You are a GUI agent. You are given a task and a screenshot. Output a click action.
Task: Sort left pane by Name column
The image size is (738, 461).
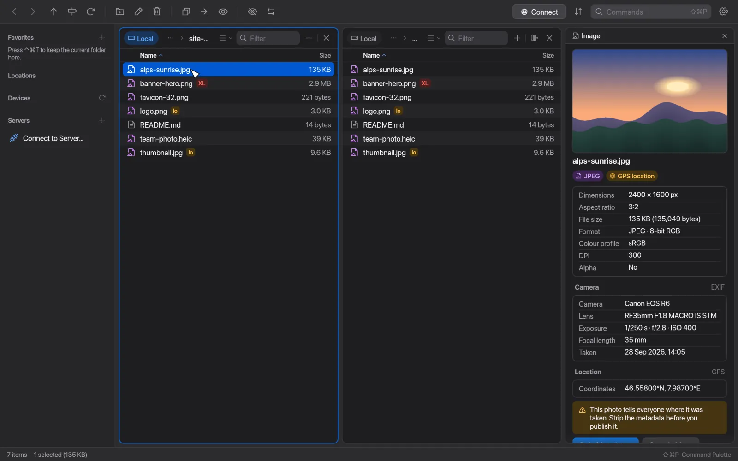[151, 55]
